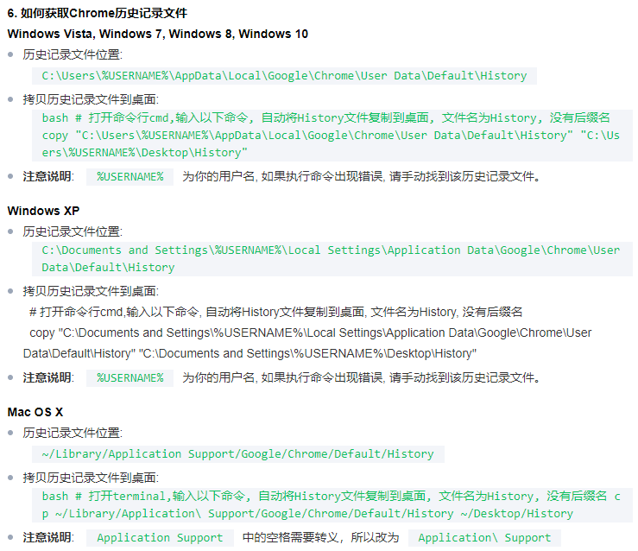Click the plain-text "# 打开命令行cmd" line under Windows XP
The width and height of the screenshot is (638, 551).
click(x=276, y=312)
